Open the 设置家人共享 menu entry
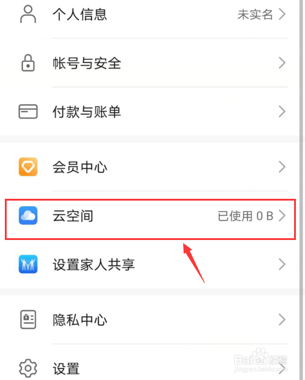The height and width of the screenshot is (380, 305). [x=150, y=264]
